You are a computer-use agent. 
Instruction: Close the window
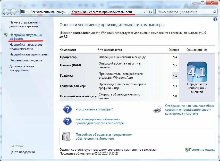[x=212, y=3]
